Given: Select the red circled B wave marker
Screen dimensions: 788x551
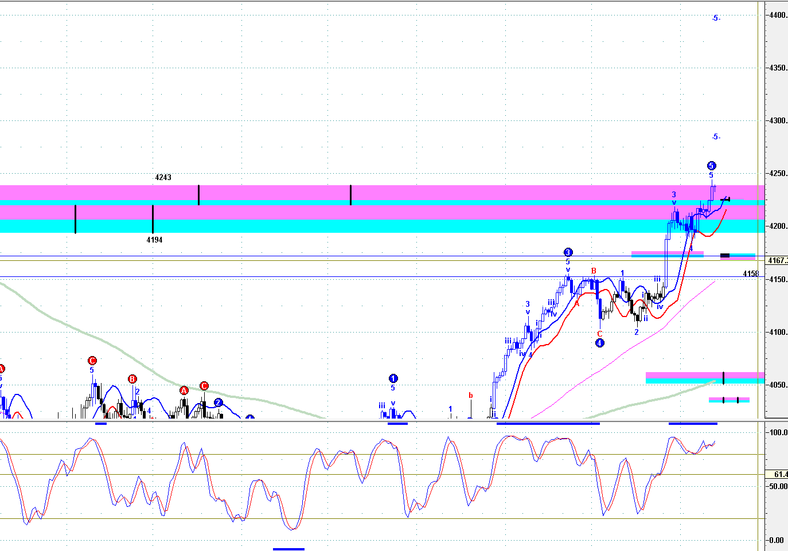Looking at the screenshot, I should [132, 379].
